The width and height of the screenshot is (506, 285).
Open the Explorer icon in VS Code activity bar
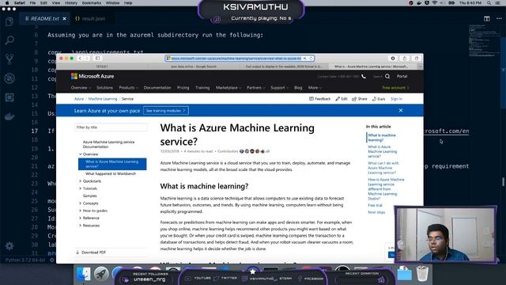pyautogui.click(x=9, y=21)
